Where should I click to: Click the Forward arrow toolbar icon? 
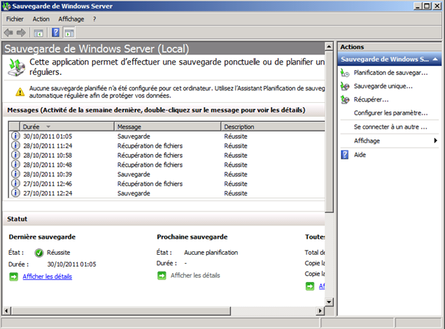click(x=21, y=32)
